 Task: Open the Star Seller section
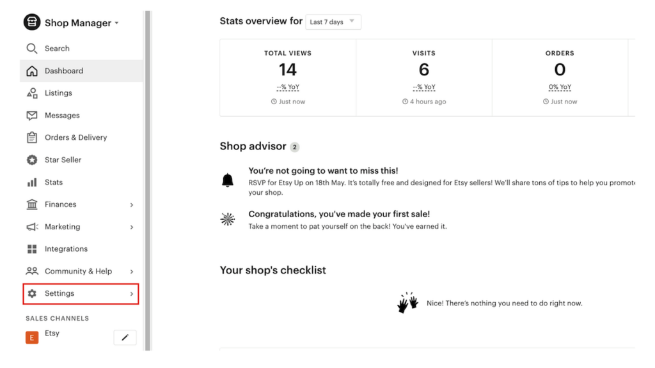click(x=61, y=160)
